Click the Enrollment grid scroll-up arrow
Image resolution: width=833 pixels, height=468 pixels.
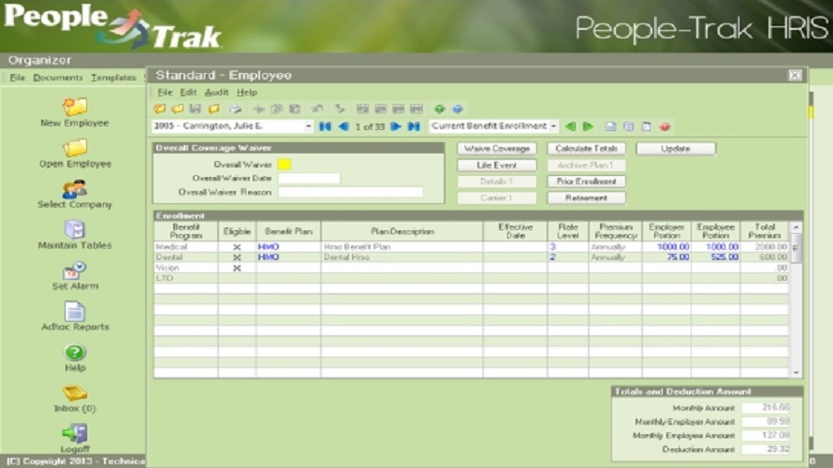(796, 227)
